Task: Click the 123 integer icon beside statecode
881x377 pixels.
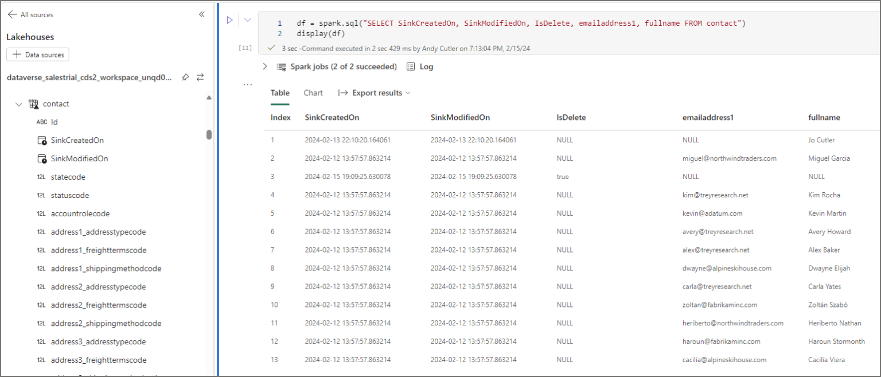Action: click(x=41, y=177)
